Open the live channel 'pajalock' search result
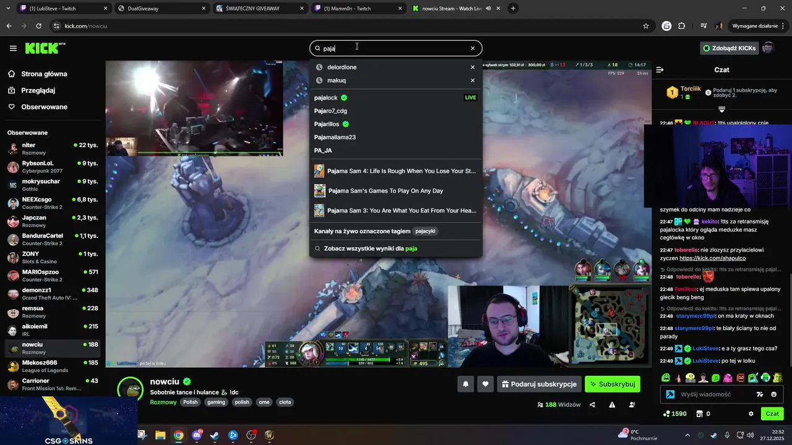The width and height of the screenshot is (792, 445). [x=395, y=98]
